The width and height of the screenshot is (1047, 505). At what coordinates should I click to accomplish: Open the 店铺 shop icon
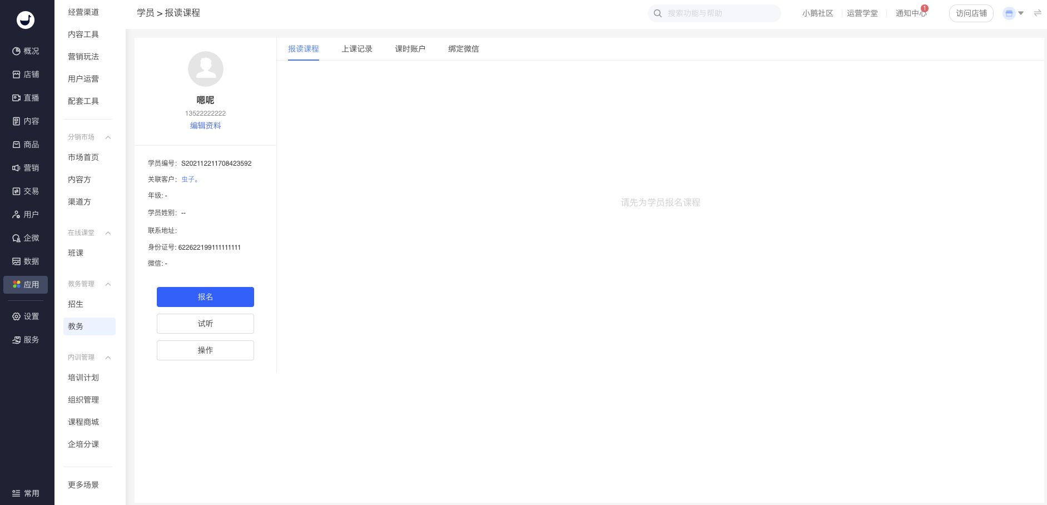16,75
